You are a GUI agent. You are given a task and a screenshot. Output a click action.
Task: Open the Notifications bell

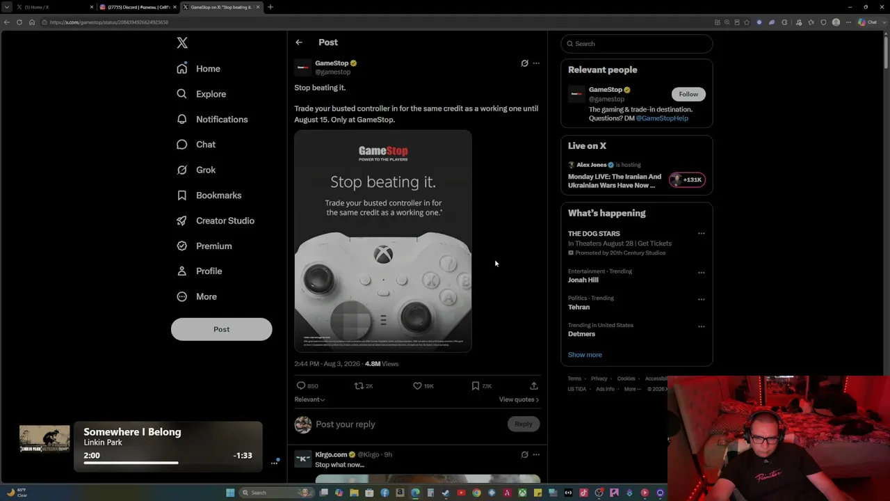click(212, 119)
